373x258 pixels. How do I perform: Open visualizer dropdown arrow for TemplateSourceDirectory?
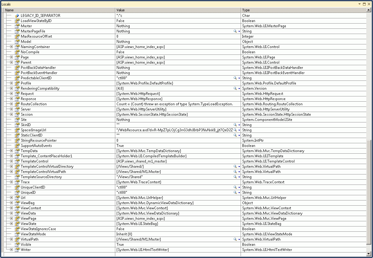coord(239,177)
